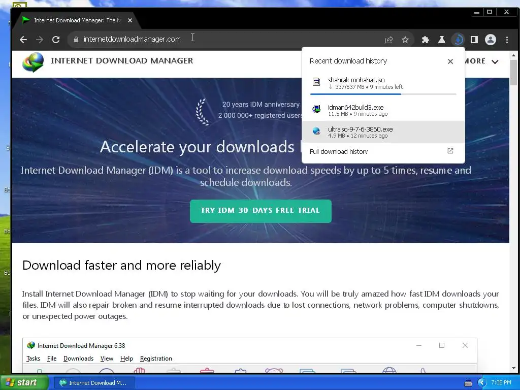The height and width of the screenshot is (390, 520).
Task: Expand hidden tray icons arrow
Action: (x=482, y=383)
